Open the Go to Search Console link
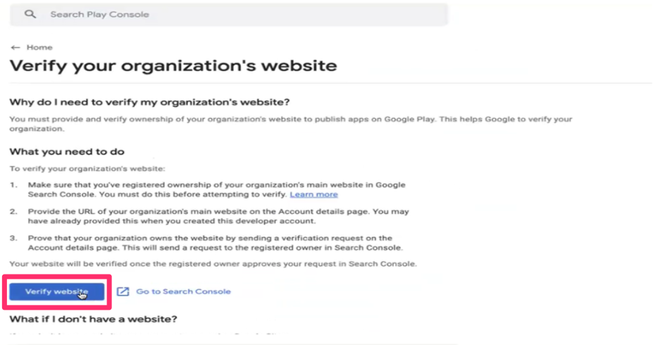Screen dimensions: 665x345 click(183, 291)
